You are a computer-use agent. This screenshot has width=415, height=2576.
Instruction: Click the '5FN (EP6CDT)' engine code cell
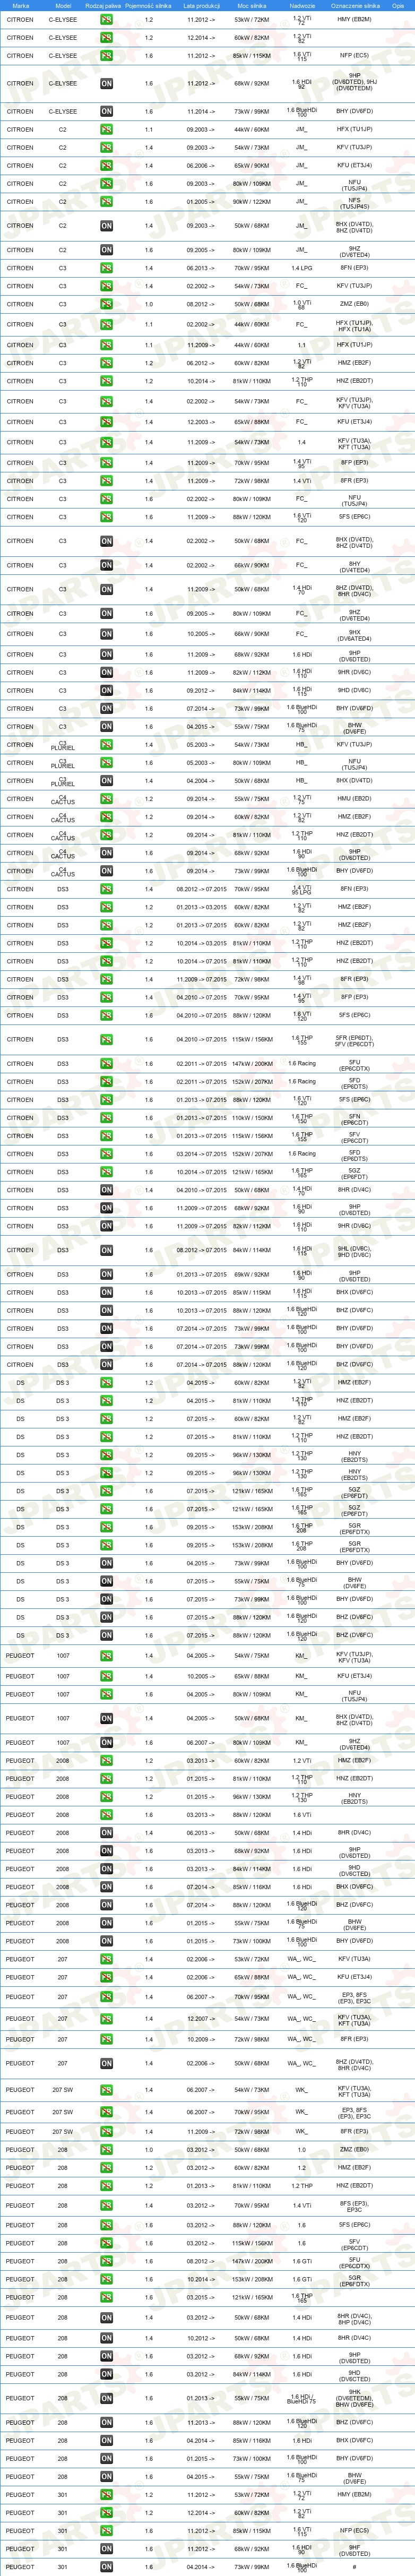tap(354, 1118)
